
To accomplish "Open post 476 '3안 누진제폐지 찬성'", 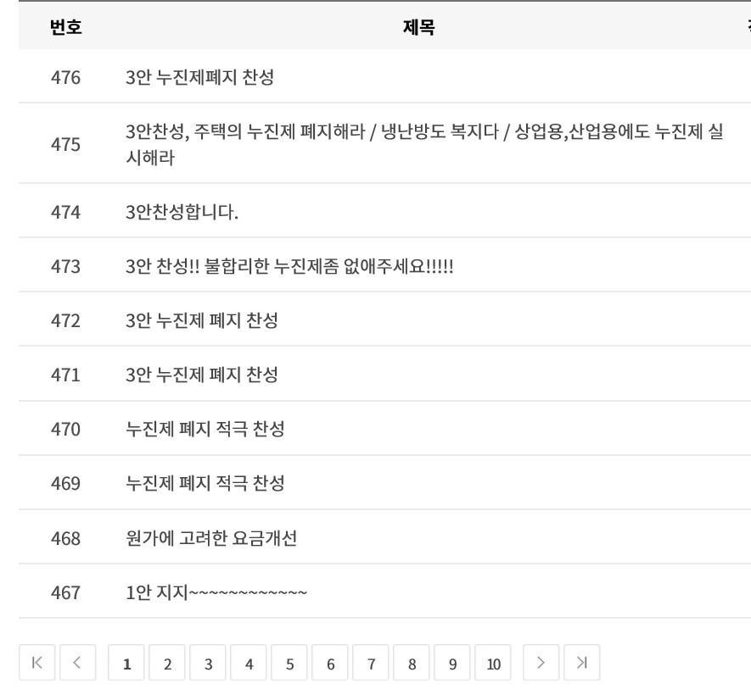I will (199, 77).
